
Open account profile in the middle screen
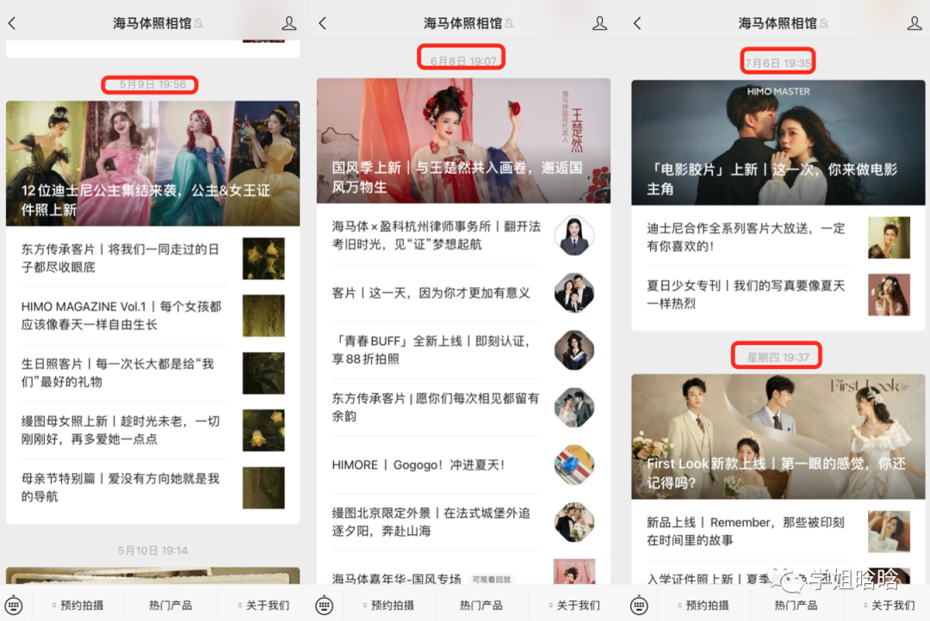point(599,23)
